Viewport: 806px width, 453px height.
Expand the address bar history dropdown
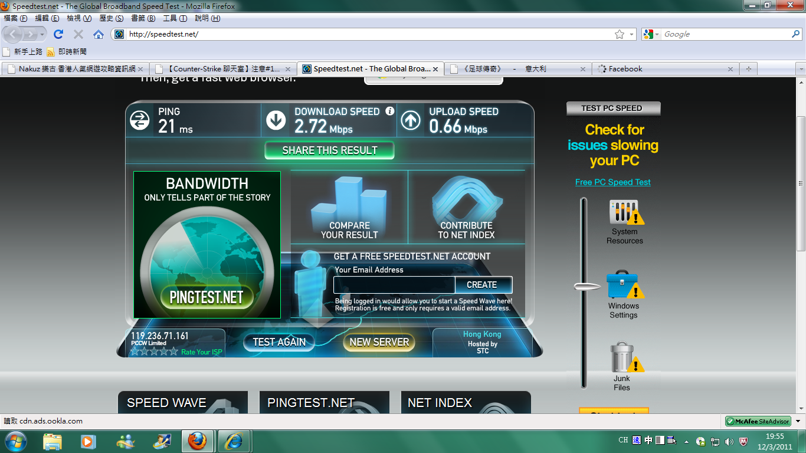click(x=631, y=34)
